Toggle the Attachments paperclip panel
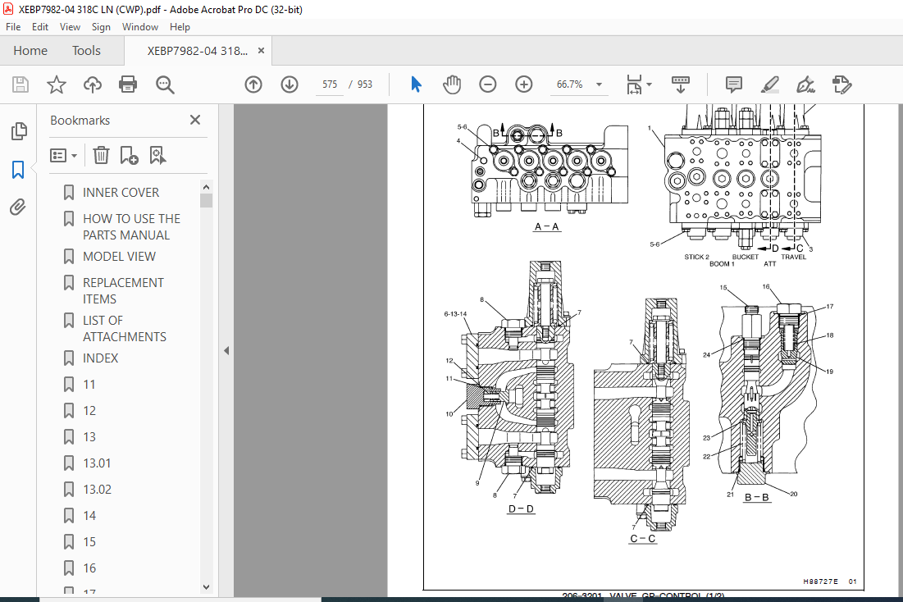The image size is (903, 602). click(18, 207)
